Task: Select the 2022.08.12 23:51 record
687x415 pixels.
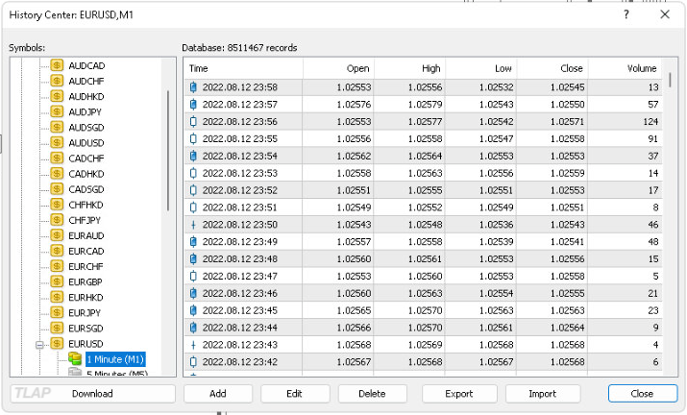Action: (423, 207)
